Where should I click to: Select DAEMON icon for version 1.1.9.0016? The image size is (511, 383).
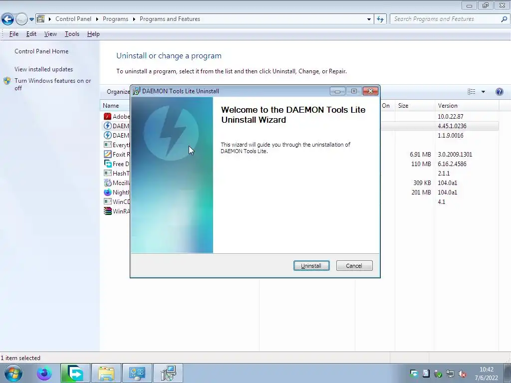pos(108,135)
